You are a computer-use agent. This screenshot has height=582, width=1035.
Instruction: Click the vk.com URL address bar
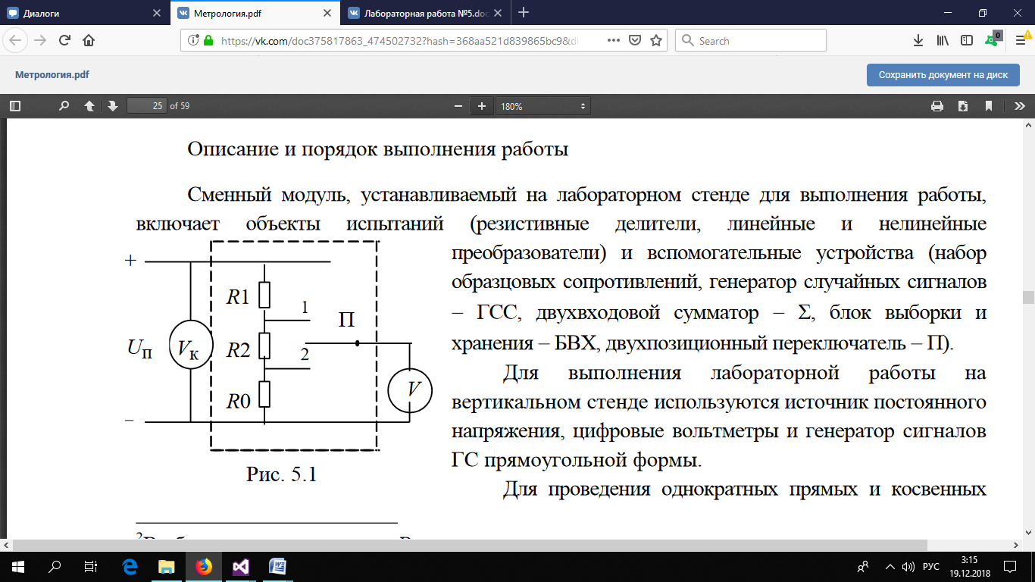pos(400,41)
